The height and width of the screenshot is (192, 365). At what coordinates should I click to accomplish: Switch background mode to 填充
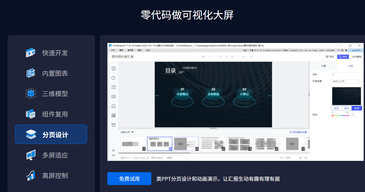pyautogui.click(x=346, y=108)
